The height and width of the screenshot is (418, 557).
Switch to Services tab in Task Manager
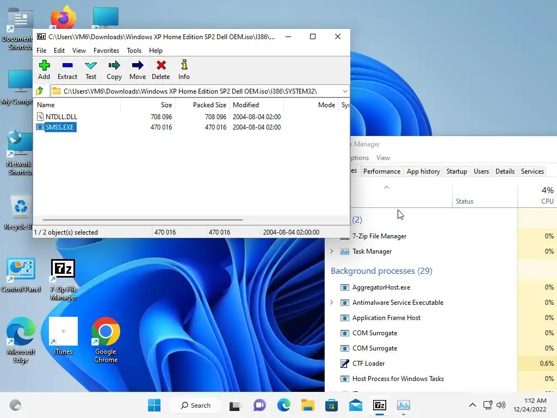tap(532, 171)
